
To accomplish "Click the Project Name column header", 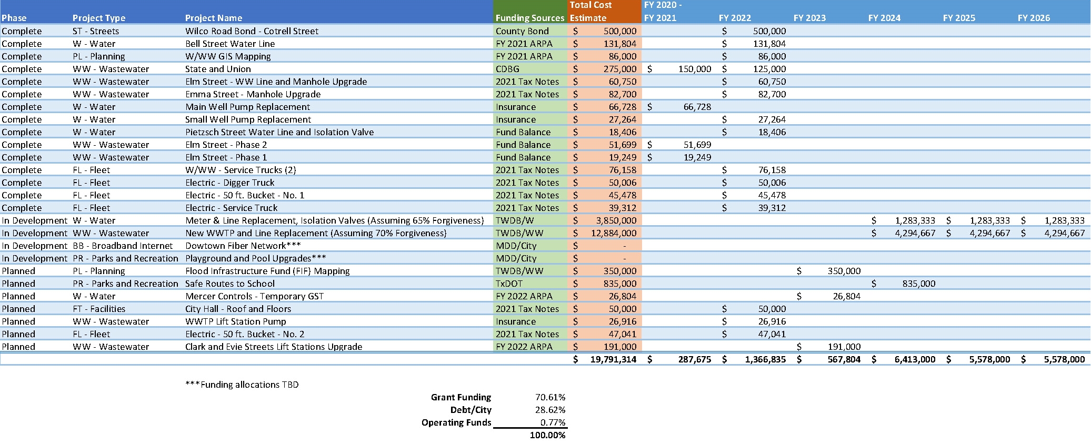I will 214,18.
